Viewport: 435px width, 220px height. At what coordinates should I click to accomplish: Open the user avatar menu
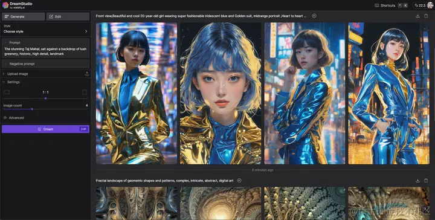pos(431,5)
